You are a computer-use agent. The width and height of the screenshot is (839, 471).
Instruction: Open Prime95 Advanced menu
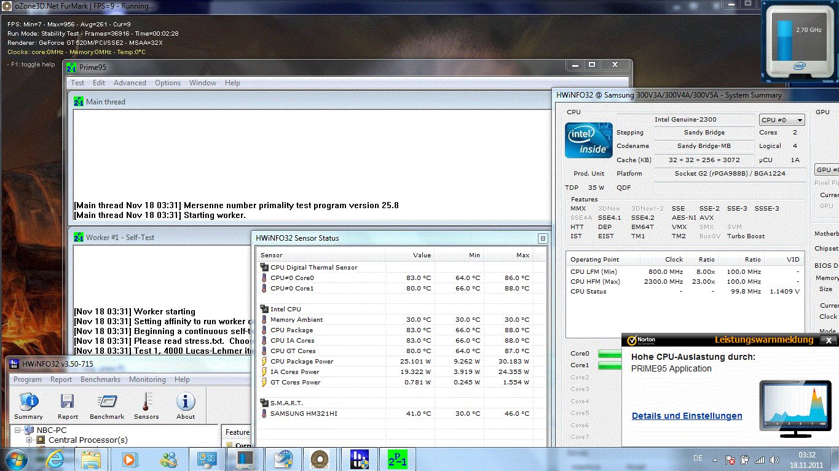tap(130, 83)
